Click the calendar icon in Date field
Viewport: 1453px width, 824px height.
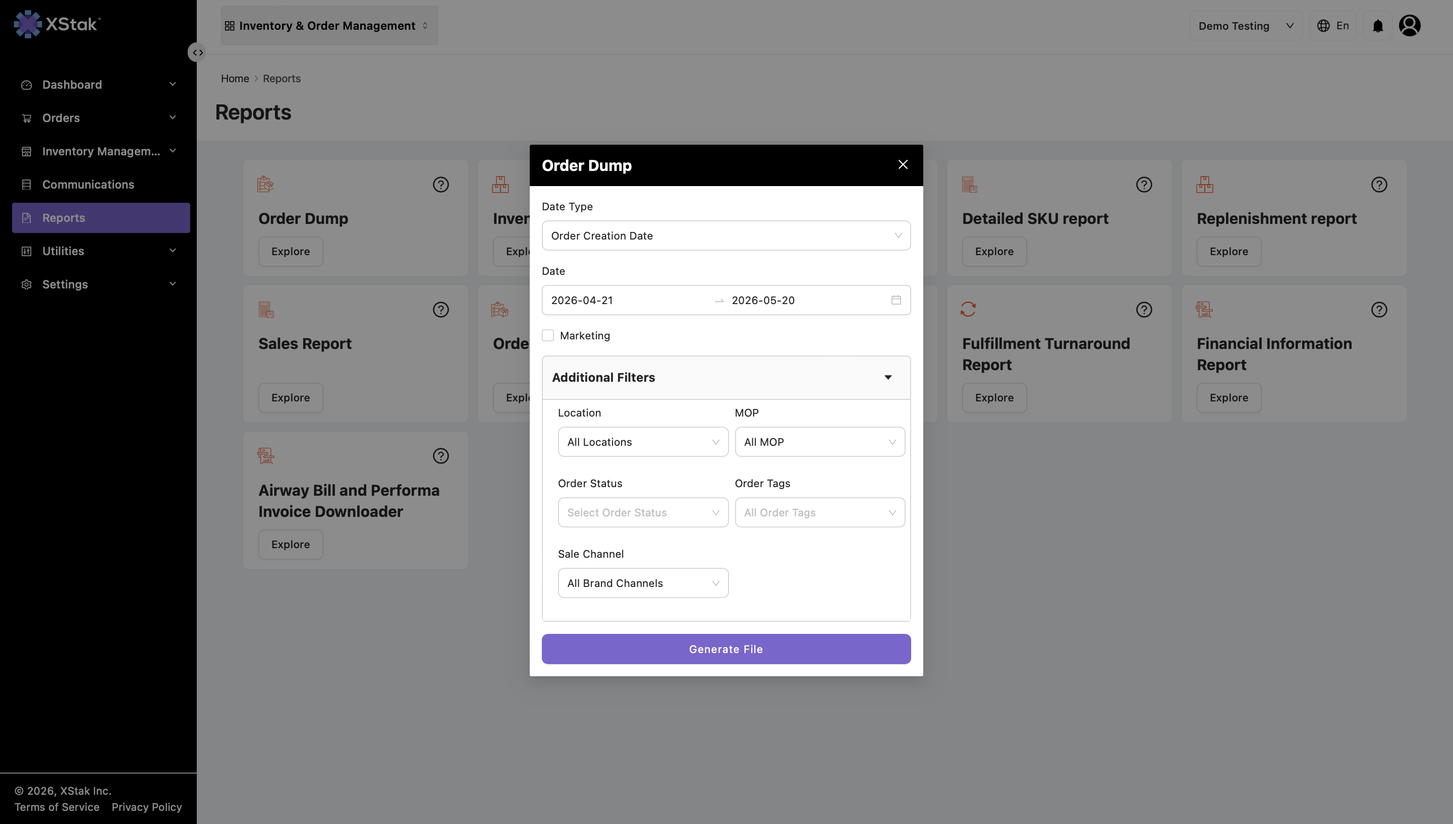[896, 300]
